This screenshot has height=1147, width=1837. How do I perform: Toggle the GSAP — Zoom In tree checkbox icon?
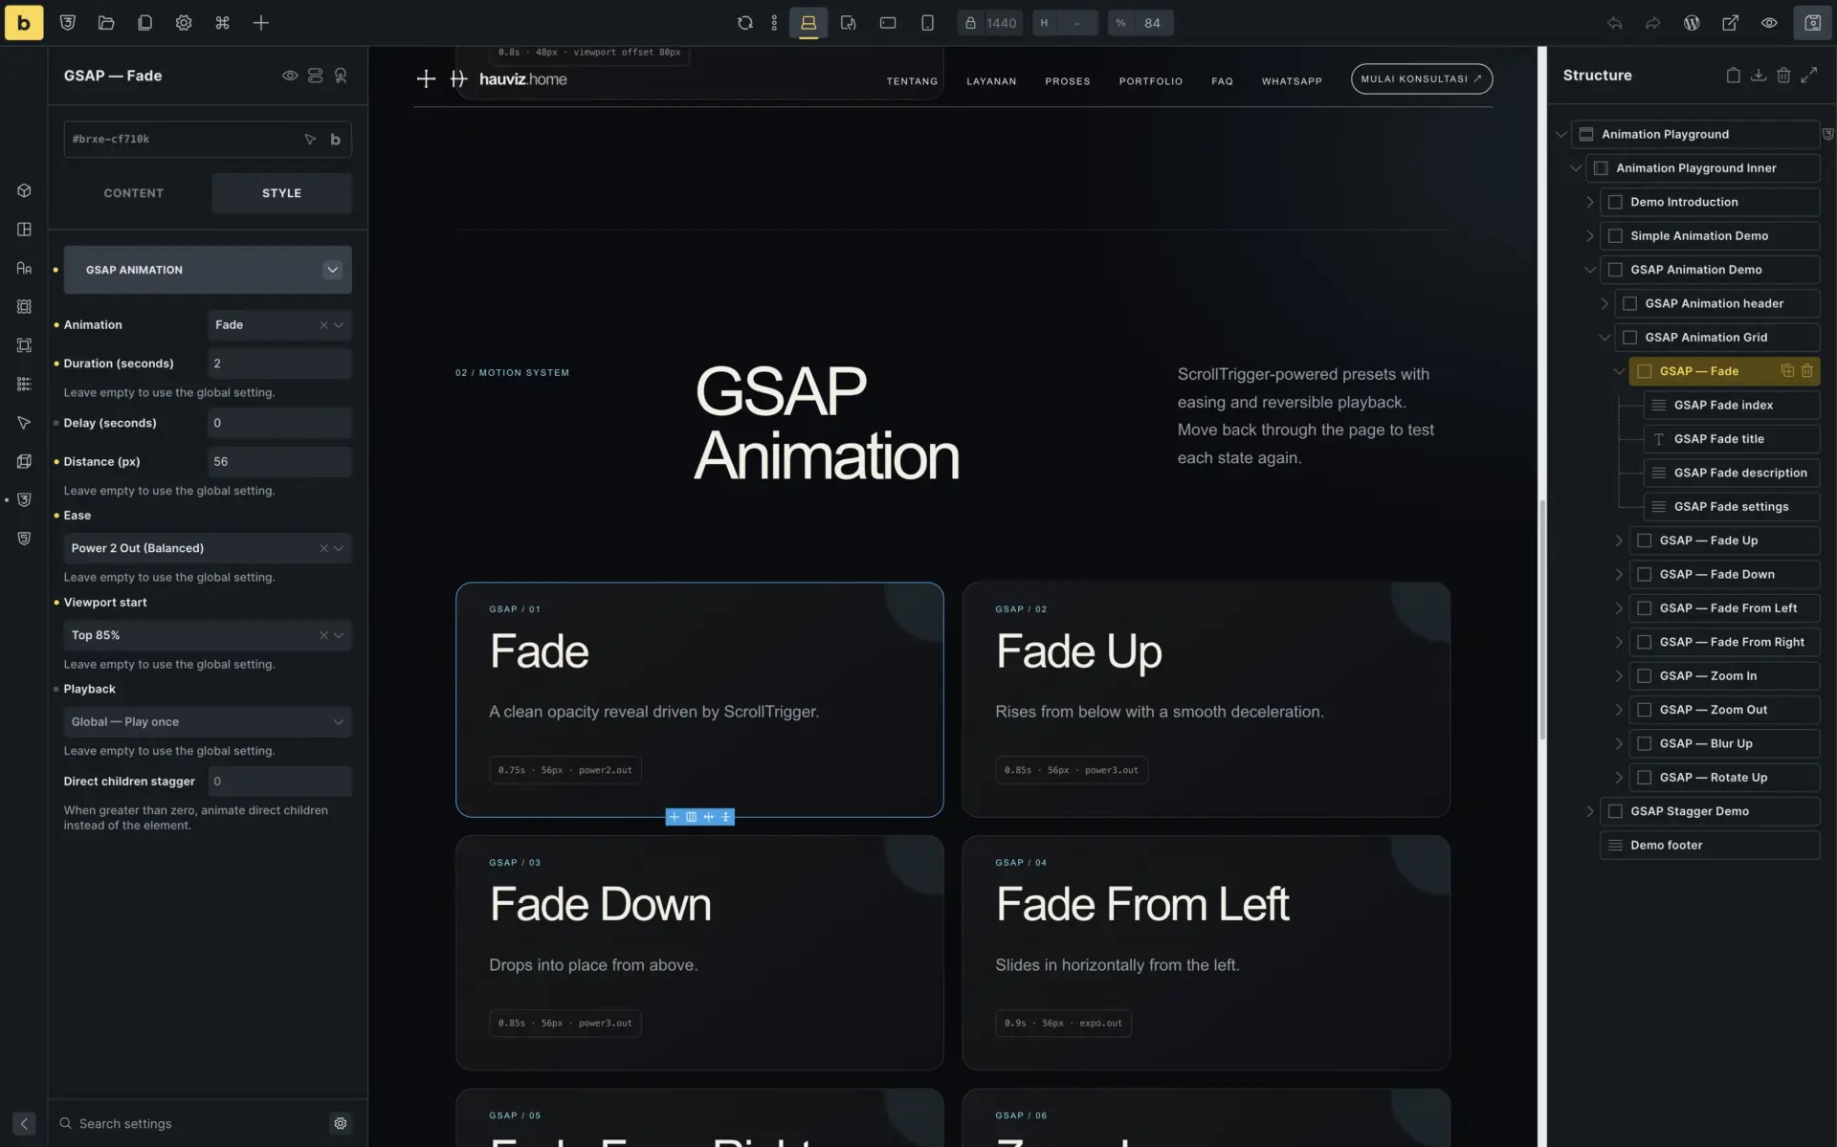[x=1644, y=676]
